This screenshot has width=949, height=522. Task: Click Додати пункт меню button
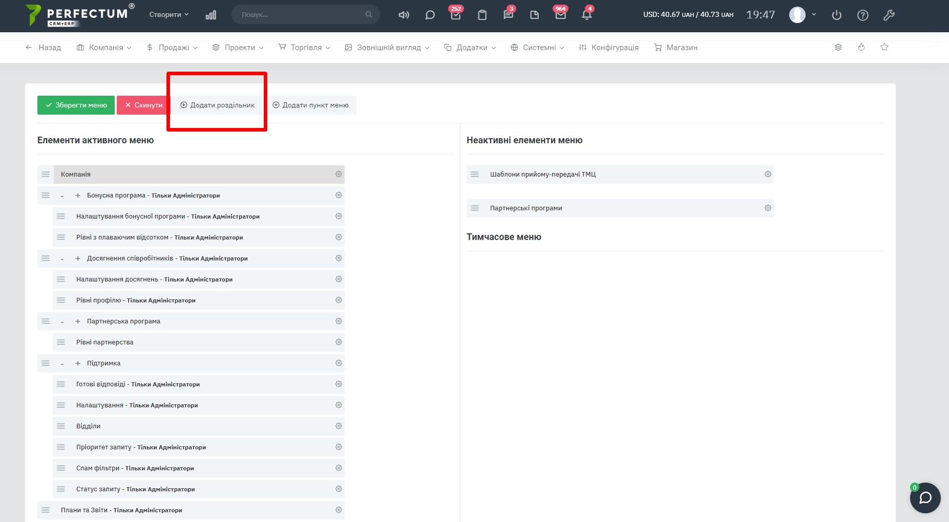(310, 105)
